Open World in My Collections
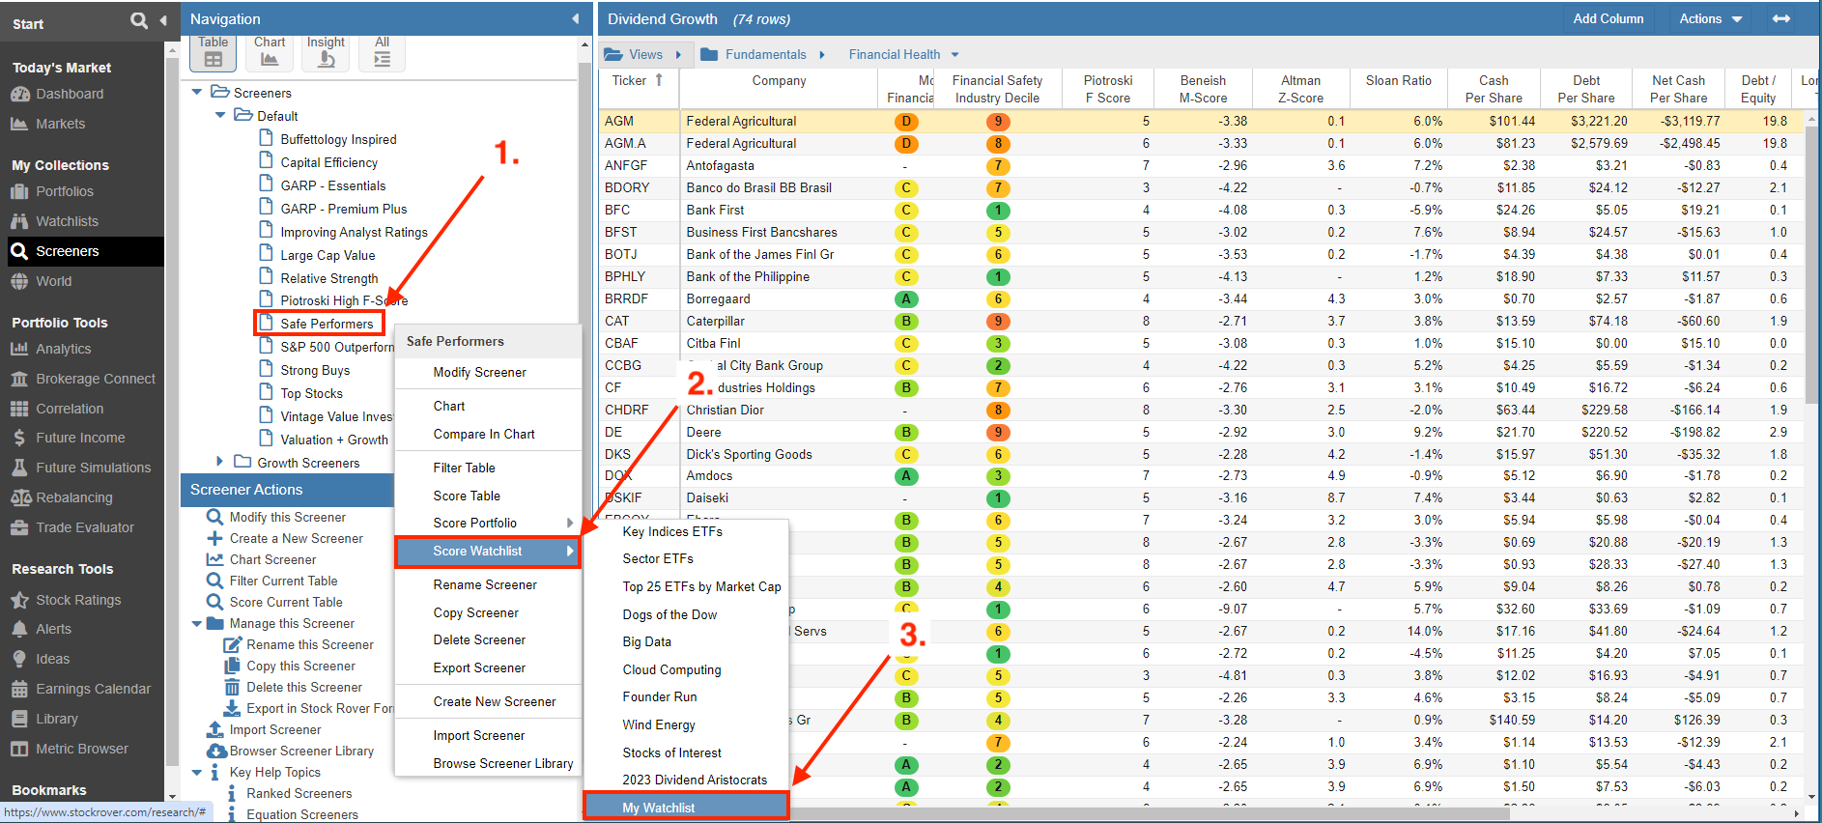 click(53, 281)
